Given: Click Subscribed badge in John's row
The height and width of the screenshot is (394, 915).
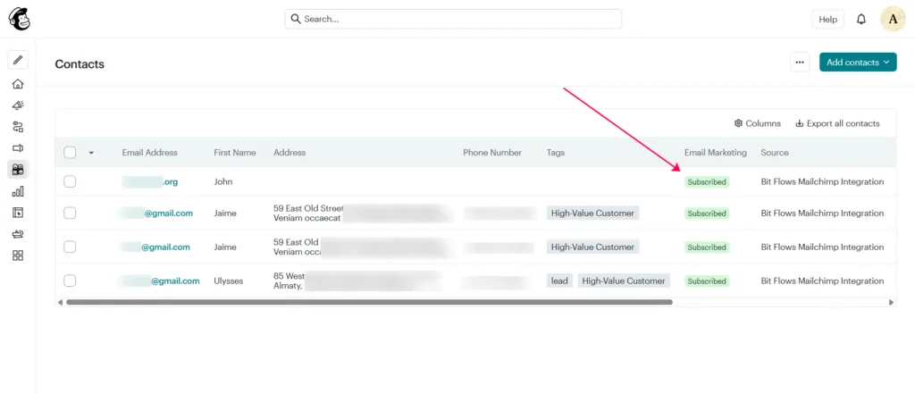Looking at the screenshot, I should click(x=707, y=181).
